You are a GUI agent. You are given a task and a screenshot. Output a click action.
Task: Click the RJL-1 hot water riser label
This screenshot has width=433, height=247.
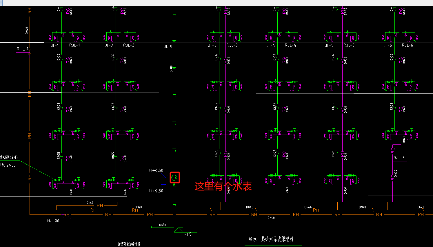tap(74, 45)
